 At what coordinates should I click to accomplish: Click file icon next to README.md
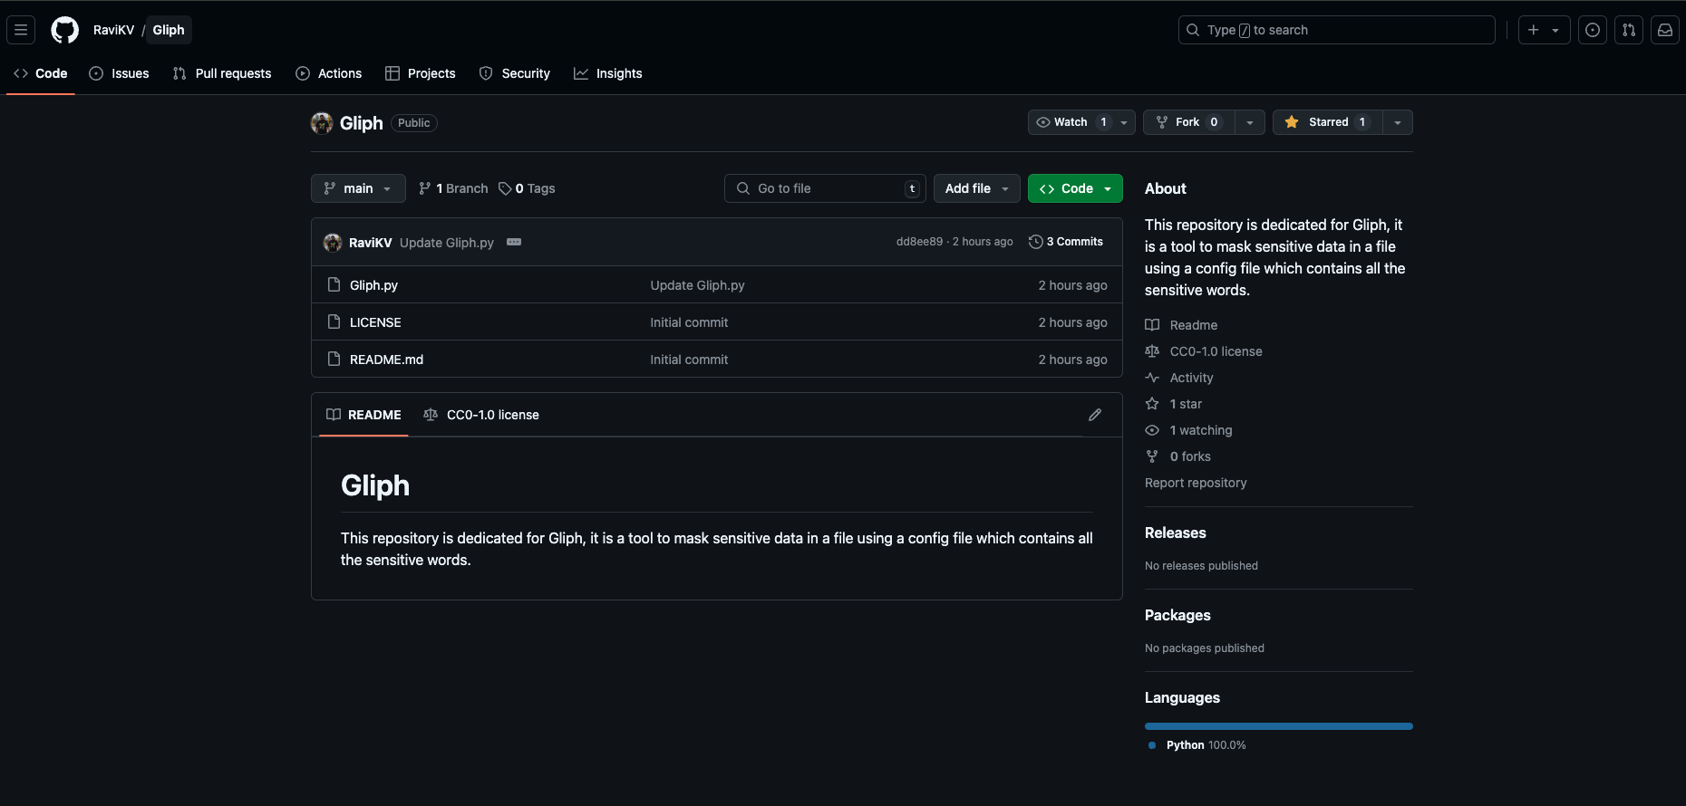(334, 359)
